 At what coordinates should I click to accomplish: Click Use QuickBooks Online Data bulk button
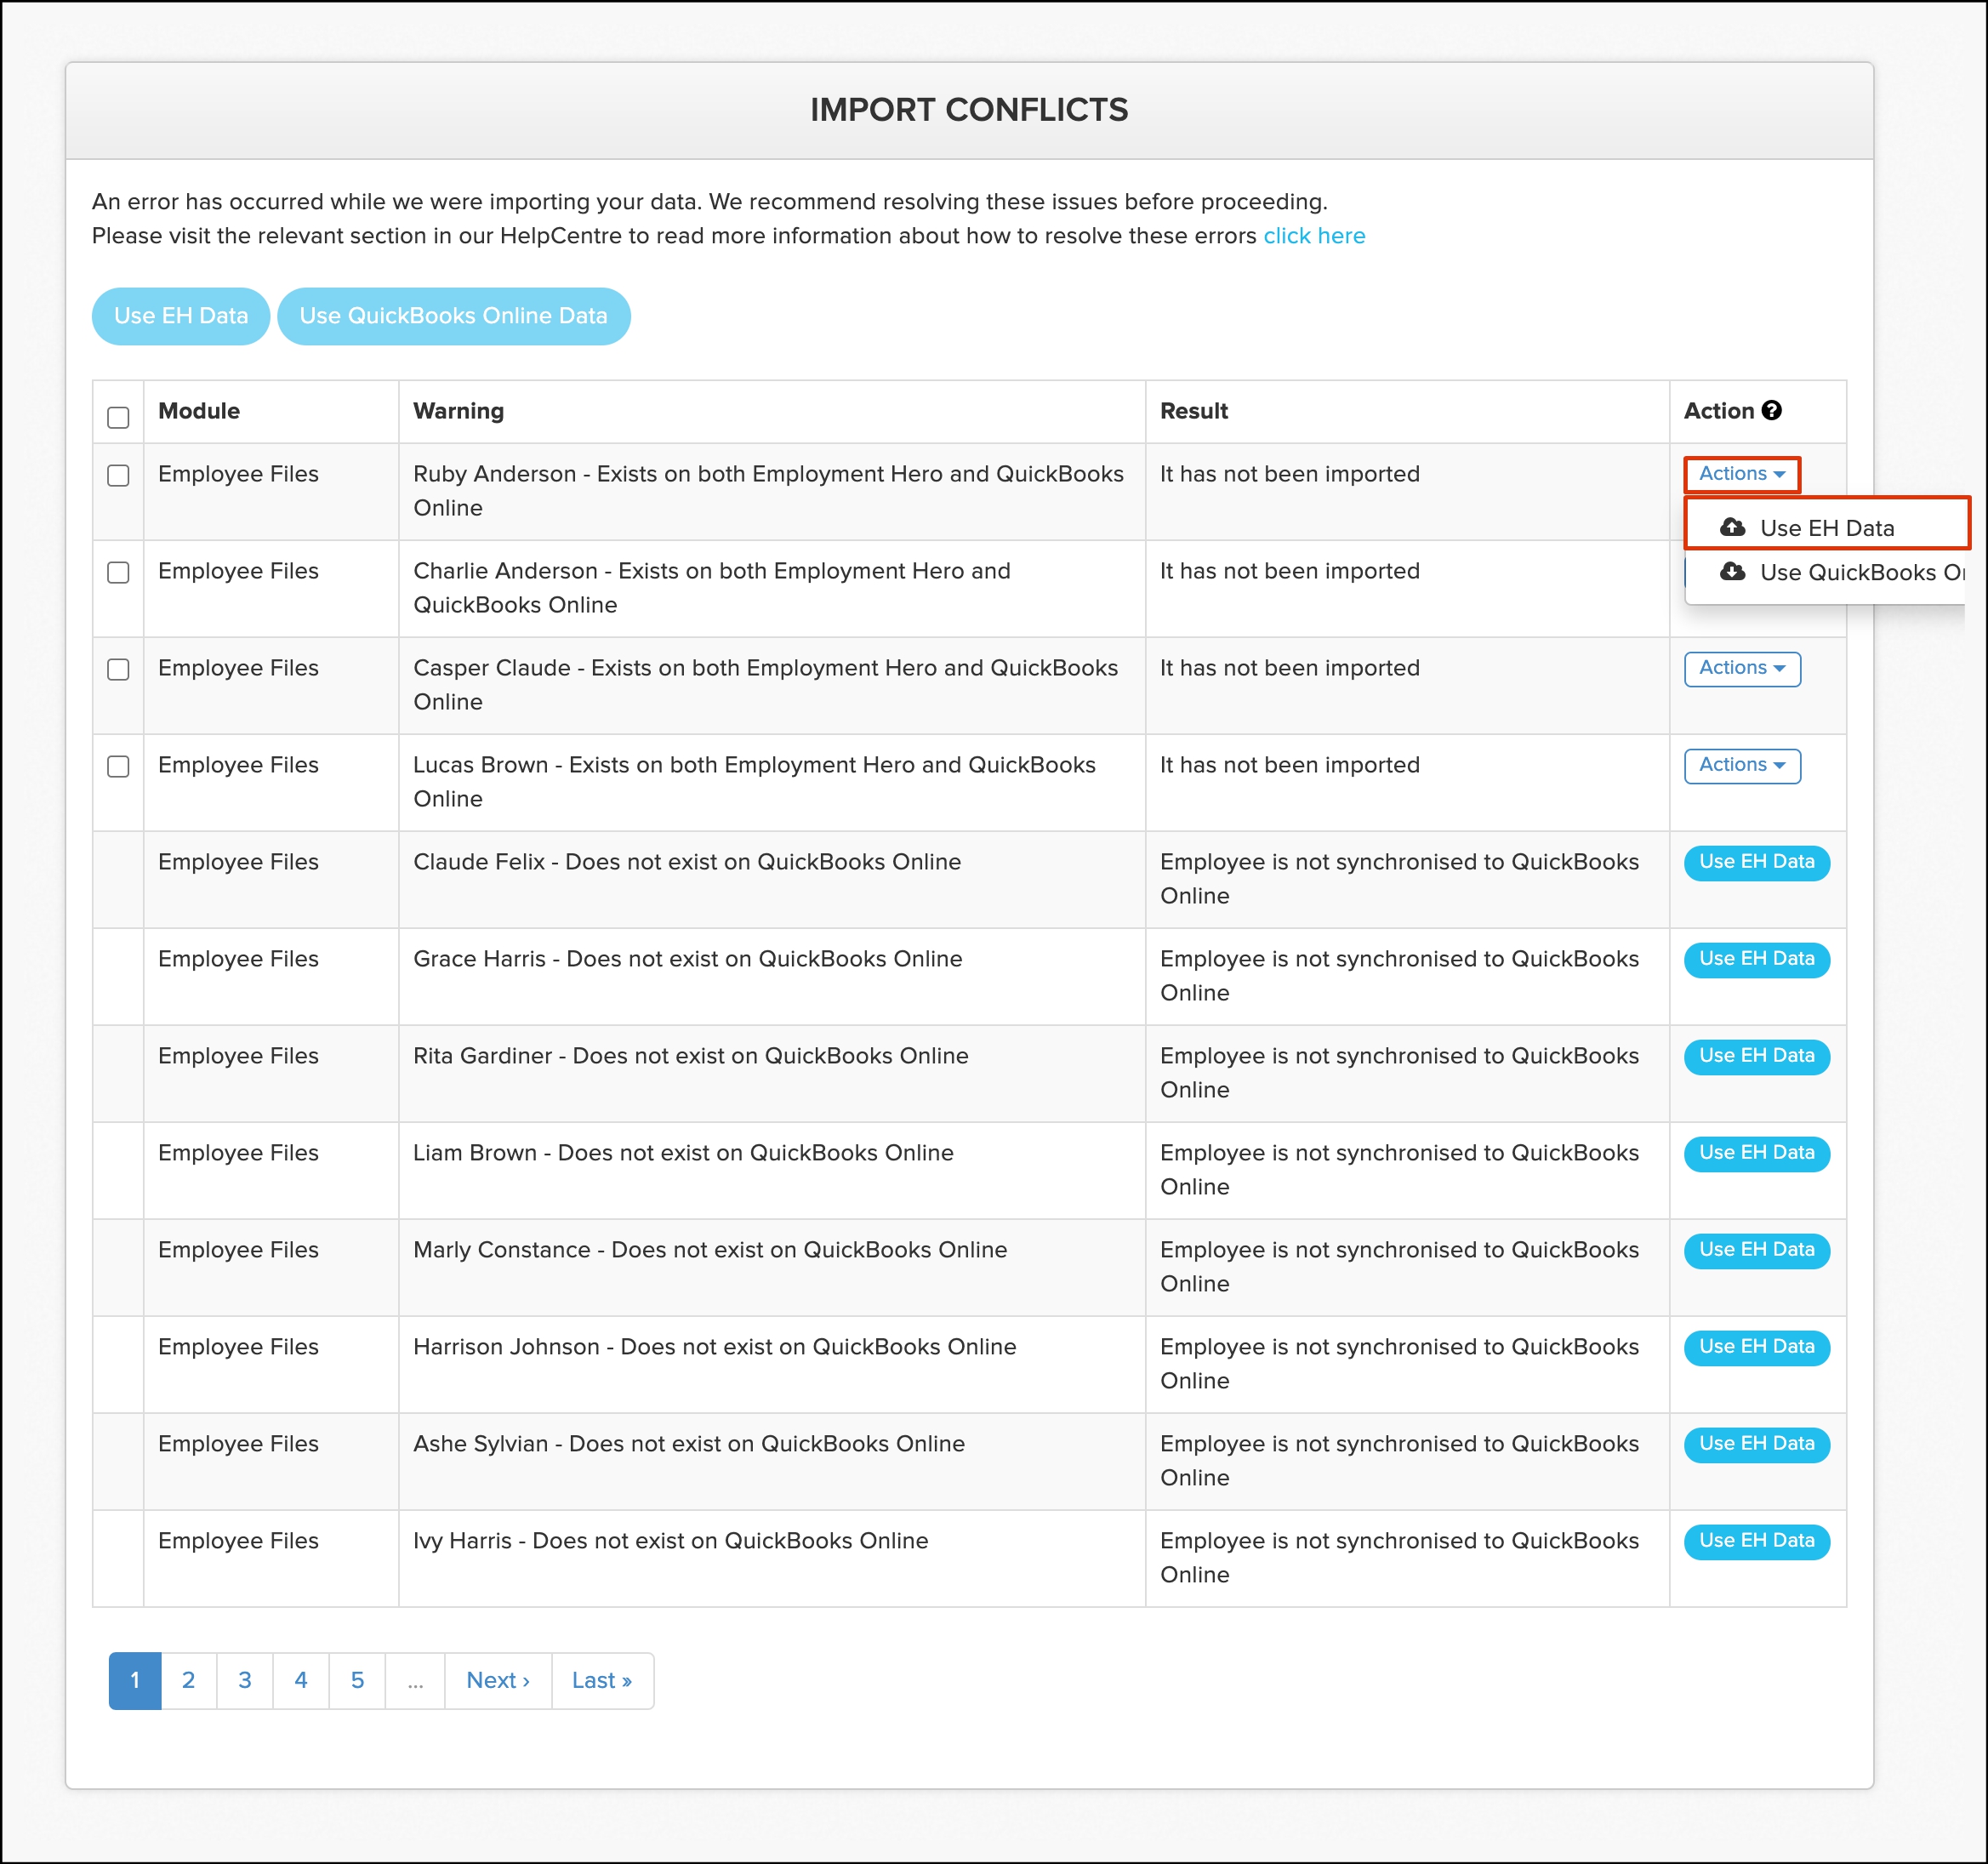[453, 316]
